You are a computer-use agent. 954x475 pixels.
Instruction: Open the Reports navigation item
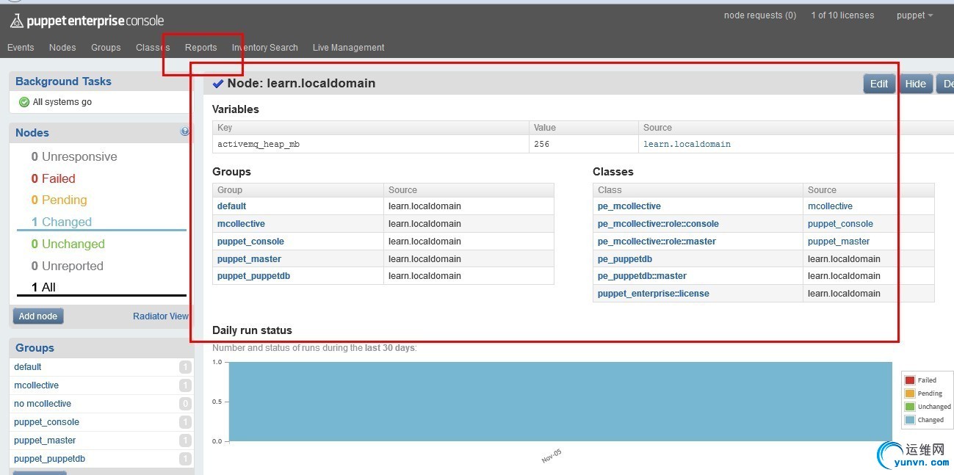tap(200, 48)
